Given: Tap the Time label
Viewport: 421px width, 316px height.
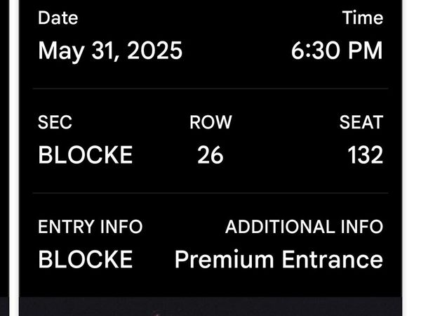Looking at the screenshot, I should pos(363,18).
